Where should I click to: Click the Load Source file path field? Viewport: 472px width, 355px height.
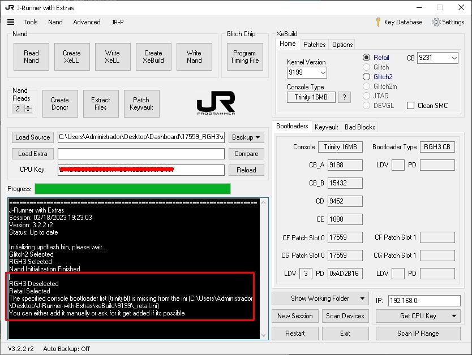click(141, 137)
